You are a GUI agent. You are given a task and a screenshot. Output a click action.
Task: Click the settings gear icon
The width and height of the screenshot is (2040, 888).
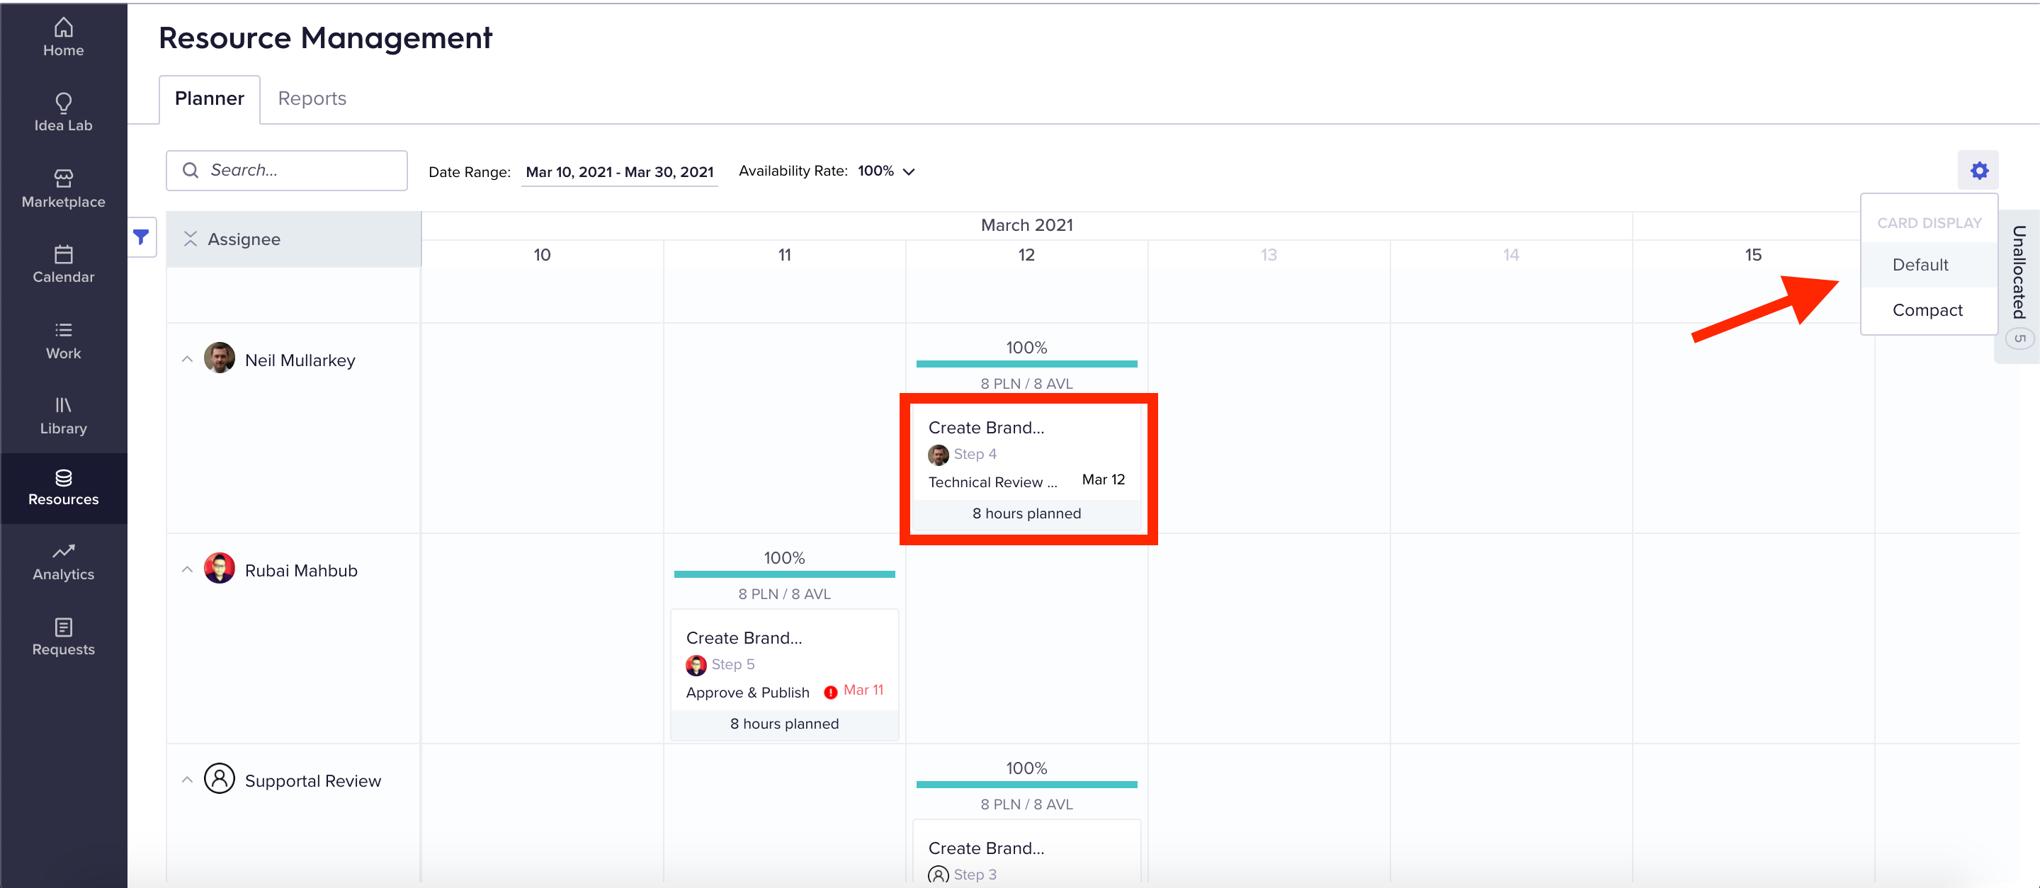[x=1979, y=170]
